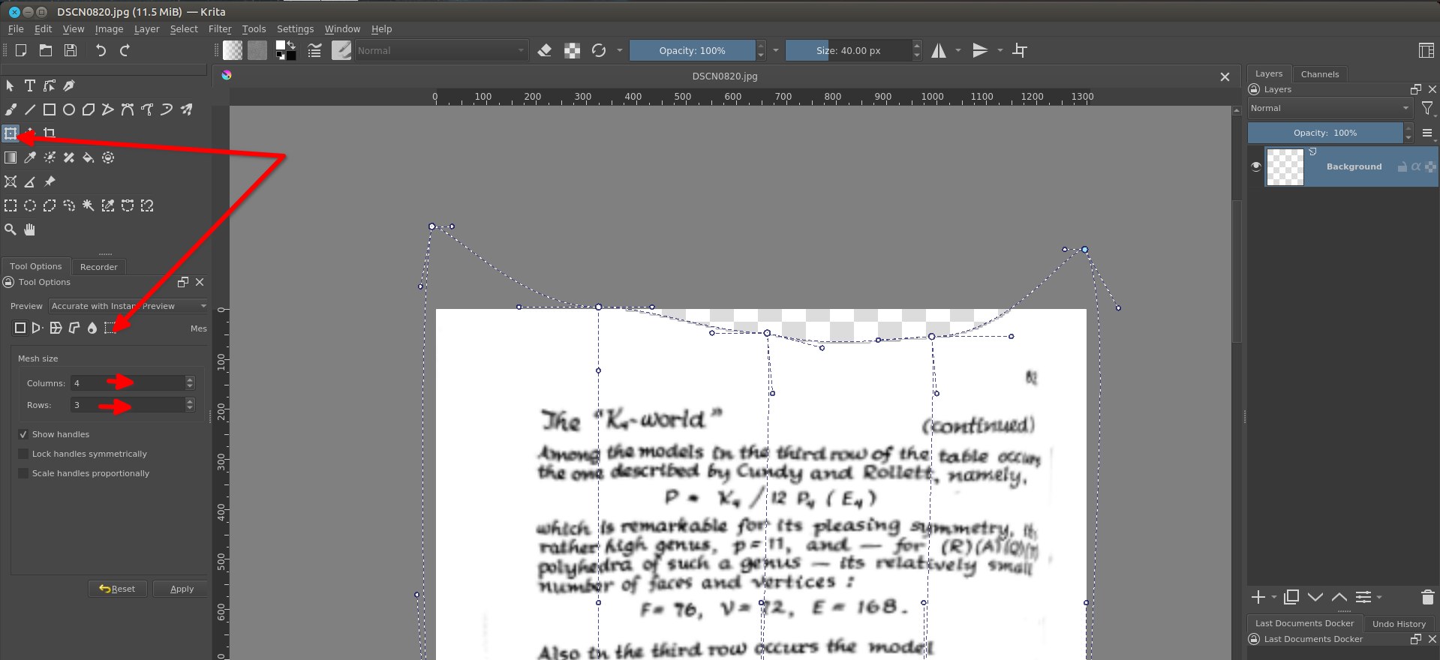Select the Fill bucket tool

(x=89, y=157)
